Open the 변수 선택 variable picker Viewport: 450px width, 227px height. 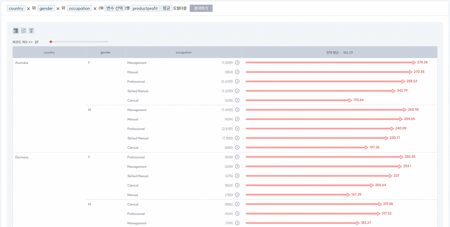[x=115, y=8]
